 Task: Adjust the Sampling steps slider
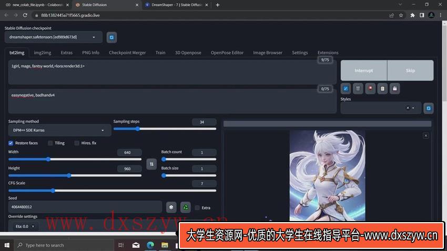click(165, 129)
